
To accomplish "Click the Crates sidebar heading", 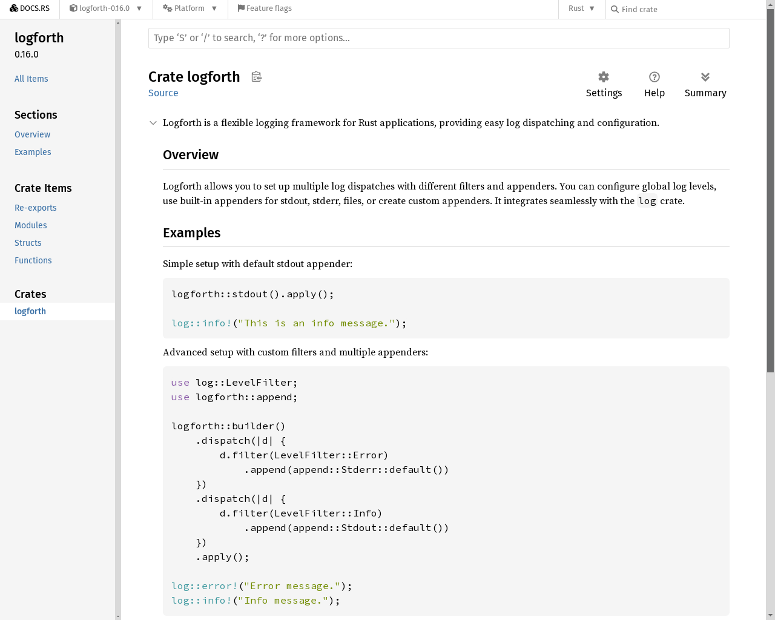I will click(x=30, y=294).
